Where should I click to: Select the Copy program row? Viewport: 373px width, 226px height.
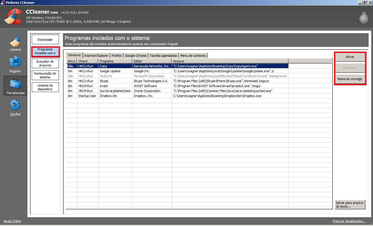point(177,66)
